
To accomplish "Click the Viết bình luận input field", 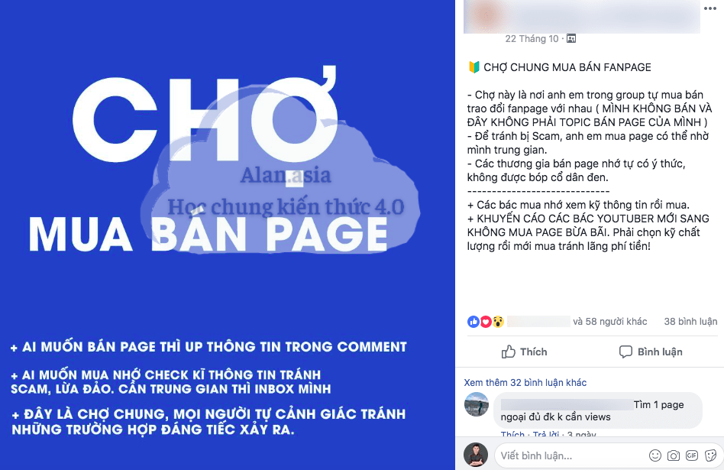I will 573,455.
